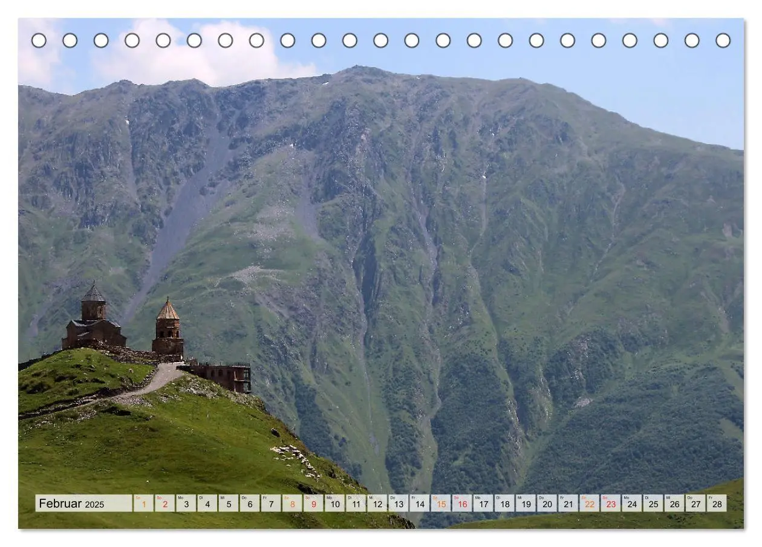Choose day 25 (Di) cell

coord(653,503)
